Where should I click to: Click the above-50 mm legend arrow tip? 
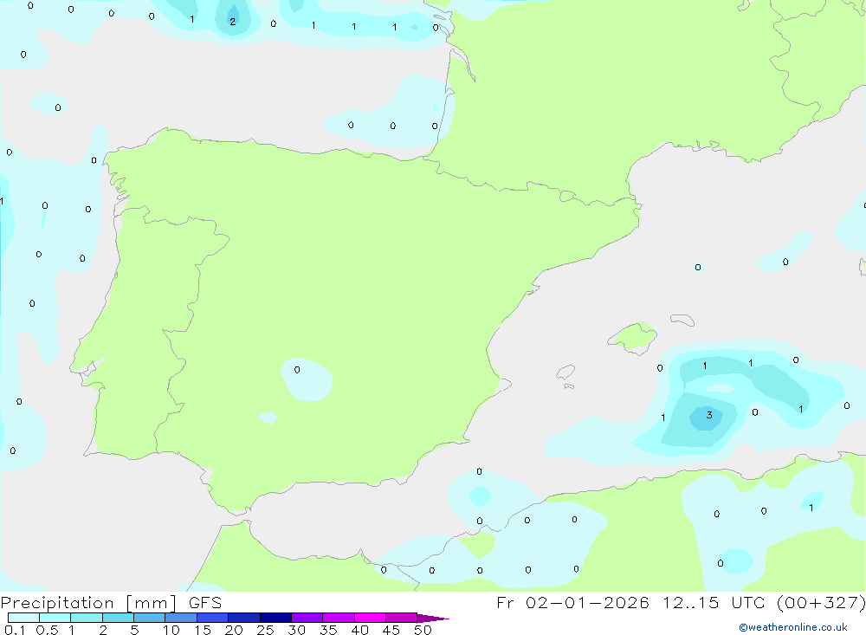[x=432, y=618]
